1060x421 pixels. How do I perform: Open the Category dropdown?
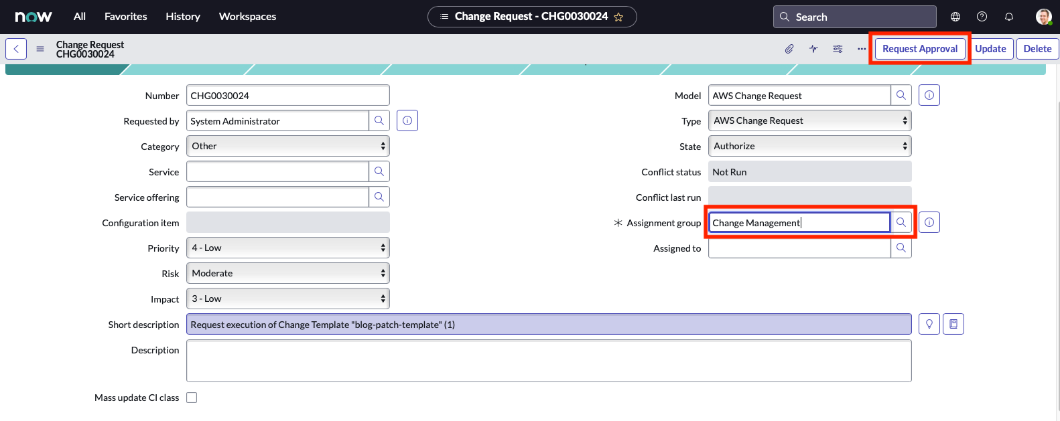(288, 146)
